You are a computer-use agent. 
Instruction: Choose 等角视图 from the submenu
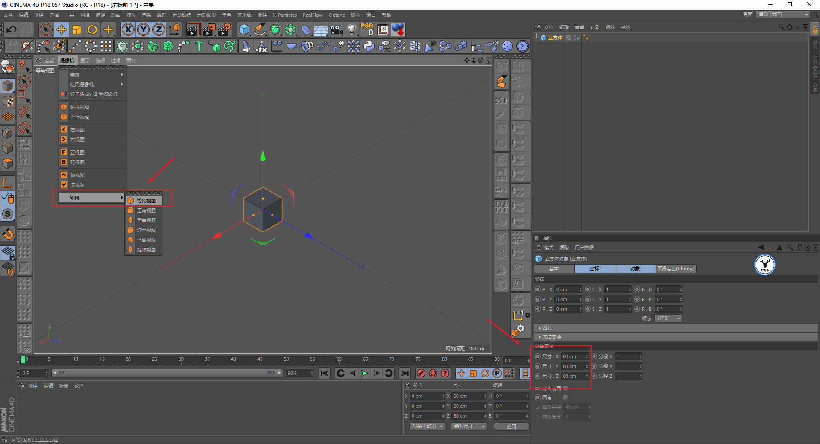coord(143,201)
